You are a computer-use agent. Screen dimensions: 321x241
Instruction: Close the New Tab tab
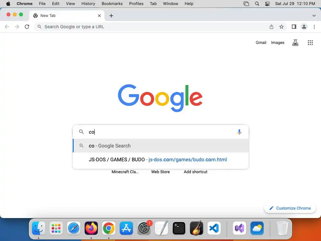(99, 16)
